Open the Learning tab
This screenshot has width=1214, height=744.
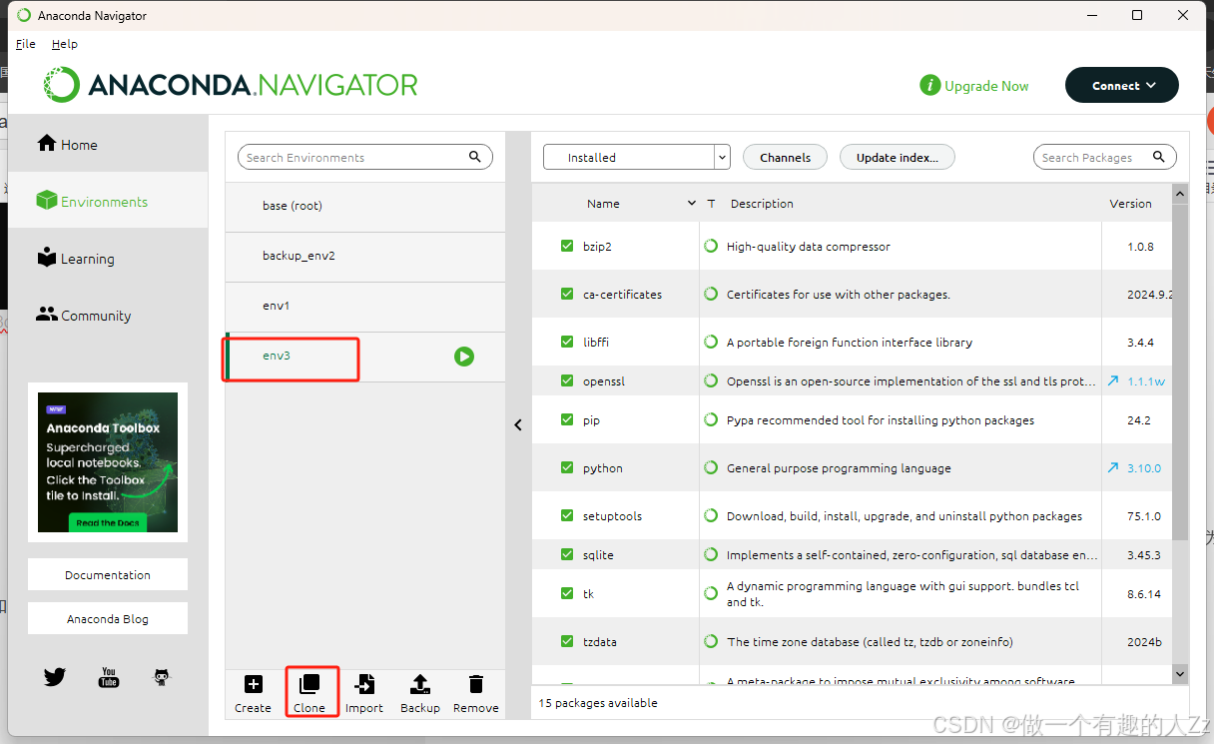pyautogui.click(x=108, y=258)
